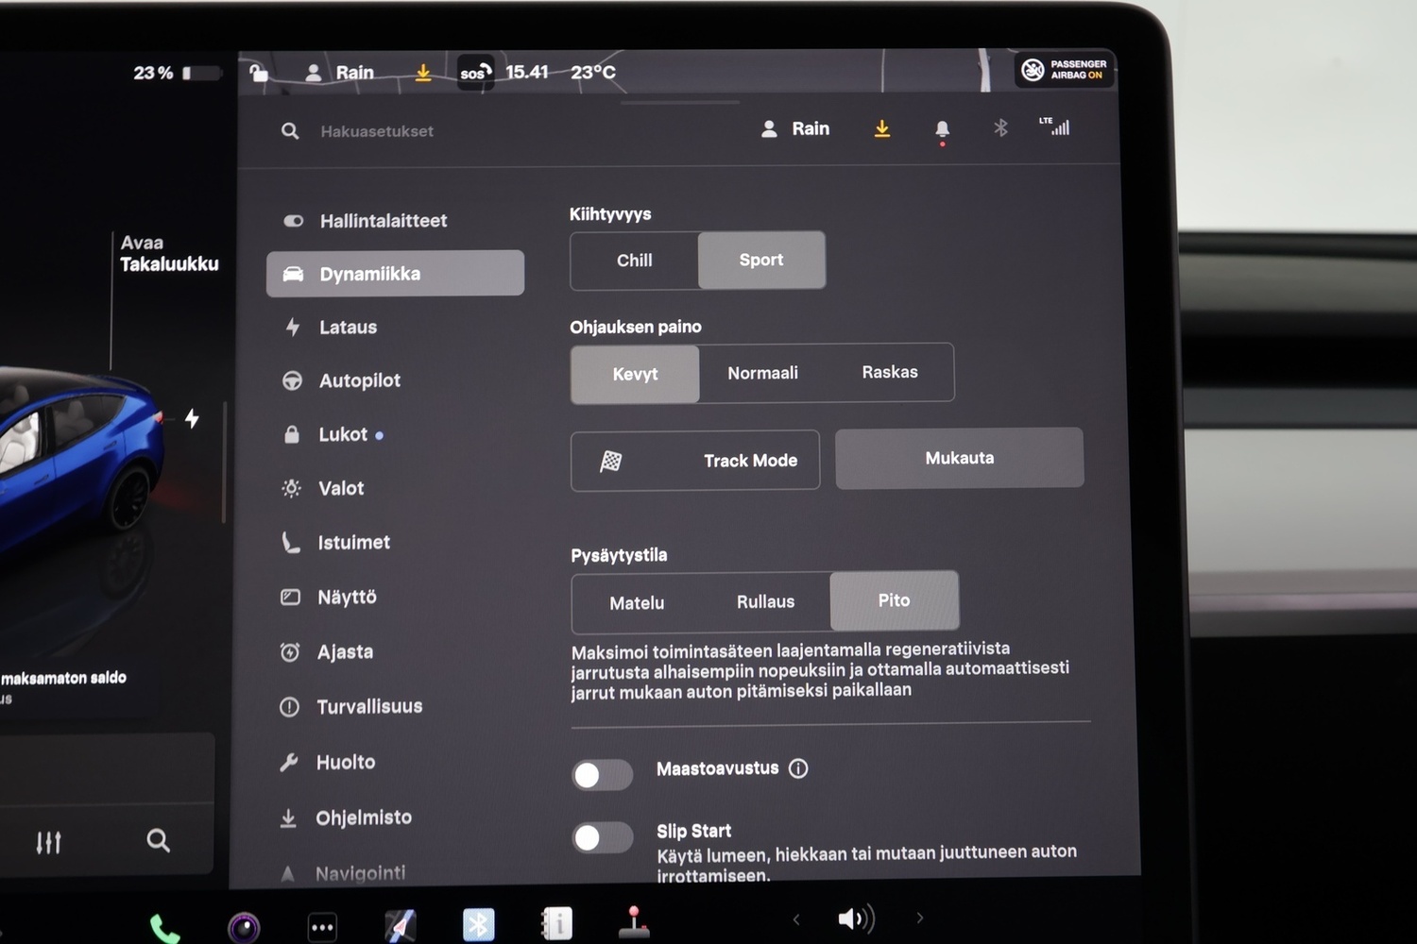Tap Avaa Takaluukku to open trunk
1417x944 pixels.
point(169,254)
